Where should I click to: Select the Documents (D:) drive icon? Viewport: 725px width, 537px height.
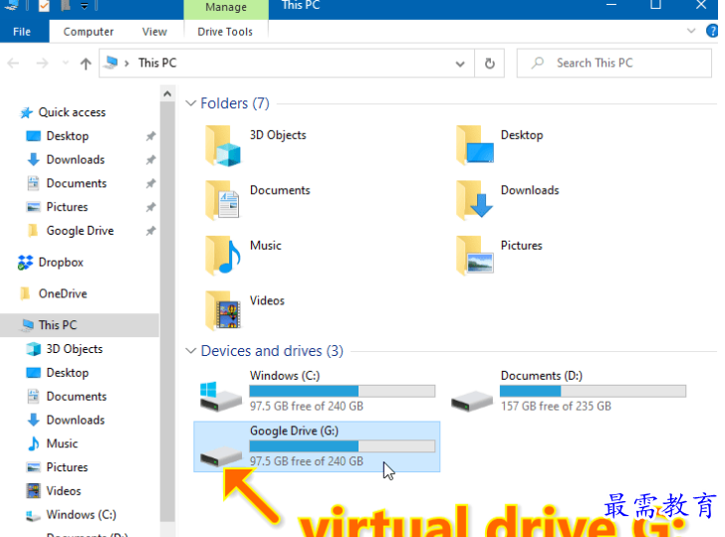(x=472, y=401)
